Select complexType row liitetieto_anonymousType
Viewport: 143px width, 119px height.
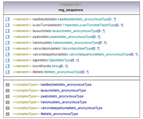(45, 114)
